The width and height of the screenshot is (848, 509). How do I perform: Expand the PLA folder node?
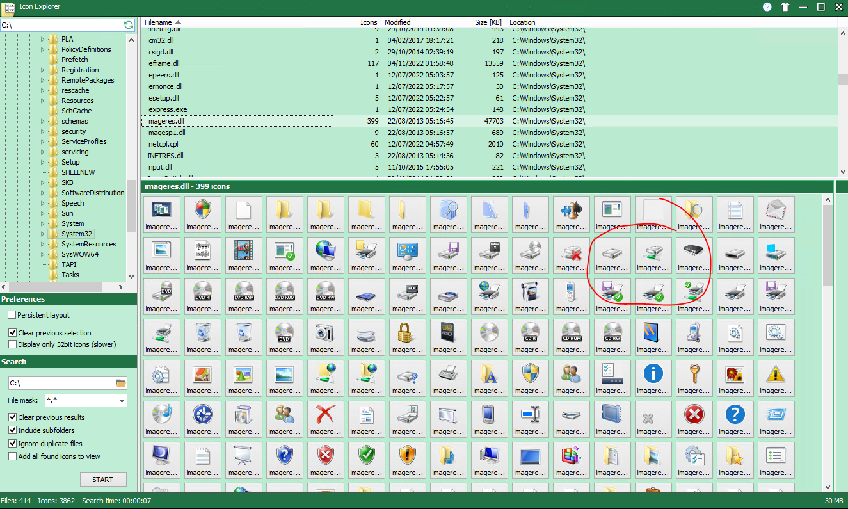pyautogui.click(x=43, y=39)
